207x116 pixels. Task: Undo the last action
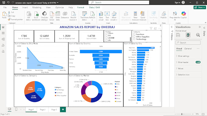[x=8, y=2]
